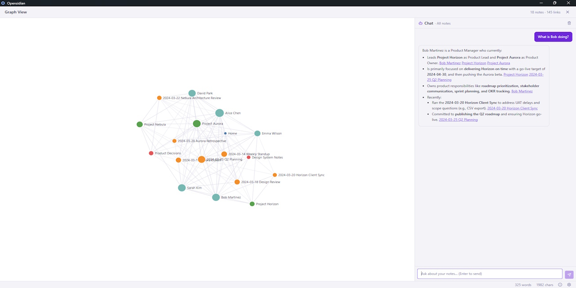
Task: Select the Q2 Planning graph node
Action: 202,159
